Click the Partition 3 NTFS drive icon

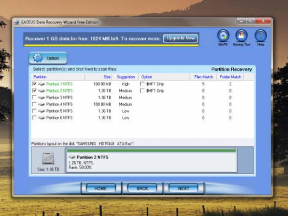click(x=41, y=98)
